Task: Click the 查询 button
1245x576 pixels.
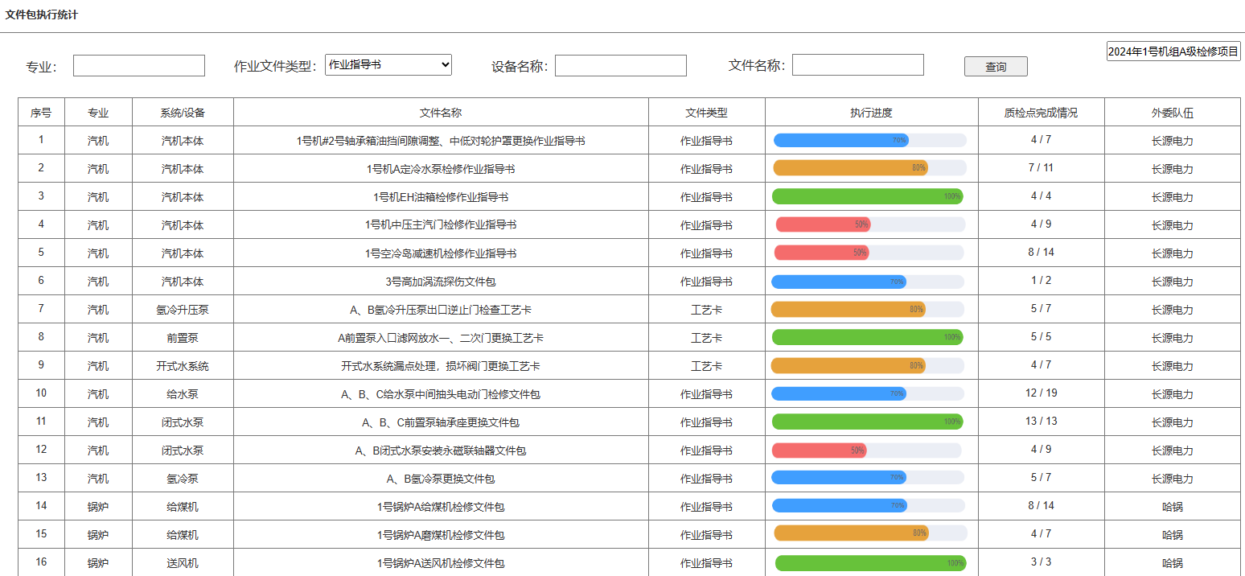Action: pos(996,67)
